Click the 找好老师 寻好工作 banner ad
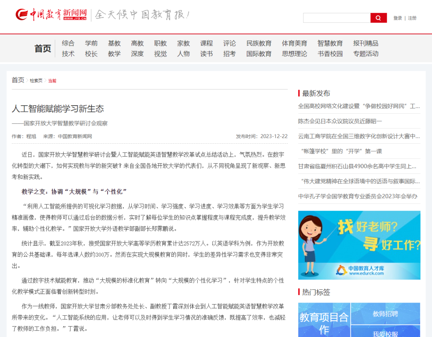The width and height of the screenshot is (432, 337). [359, 245]
